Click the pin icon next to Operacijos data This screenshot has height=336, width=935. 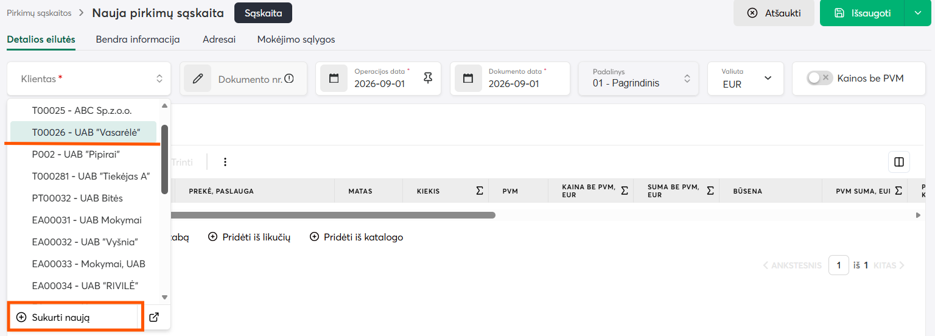coord(428,78)
